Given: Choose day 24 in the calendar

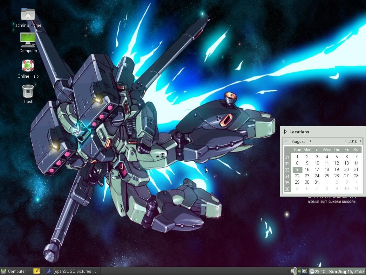Looking at the screenshot, I should (317, 176).
